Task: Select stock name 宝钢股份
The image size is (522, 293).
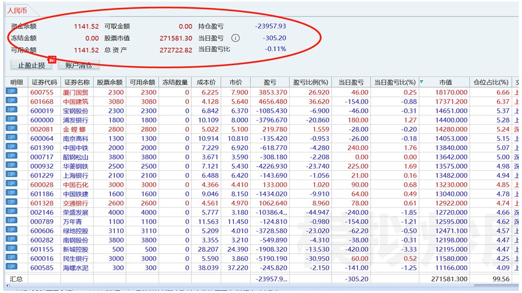Action: click(76, 111)
